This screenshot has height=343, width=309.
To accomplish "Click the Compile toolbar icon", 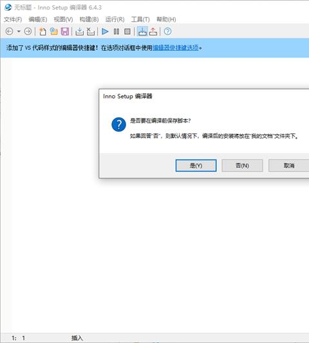I will pos(79,32).
